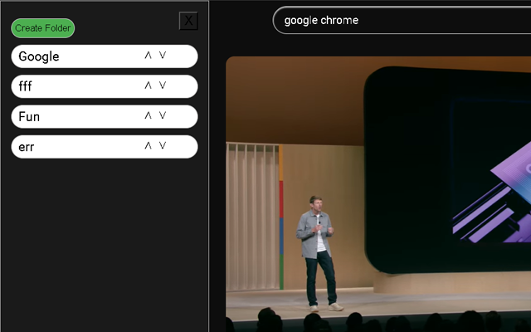Open the Fun folder
The image size is (531, 332).
coord(105,116)
